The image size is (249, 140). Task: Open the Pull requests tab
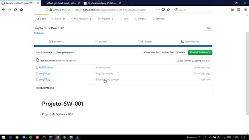(81, 19)
